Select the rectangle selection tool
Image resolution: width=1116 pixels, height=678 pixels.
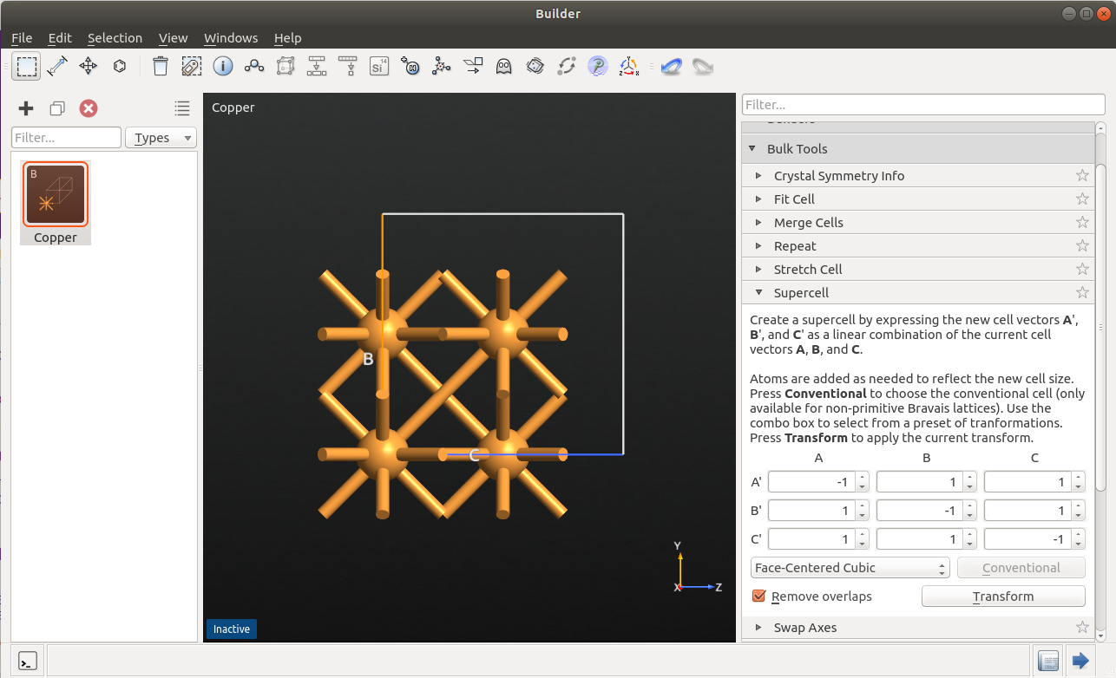click(26, 66)
